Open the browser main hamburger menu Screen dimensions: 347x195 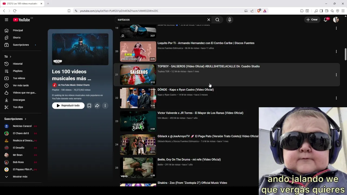pos(343,11)
